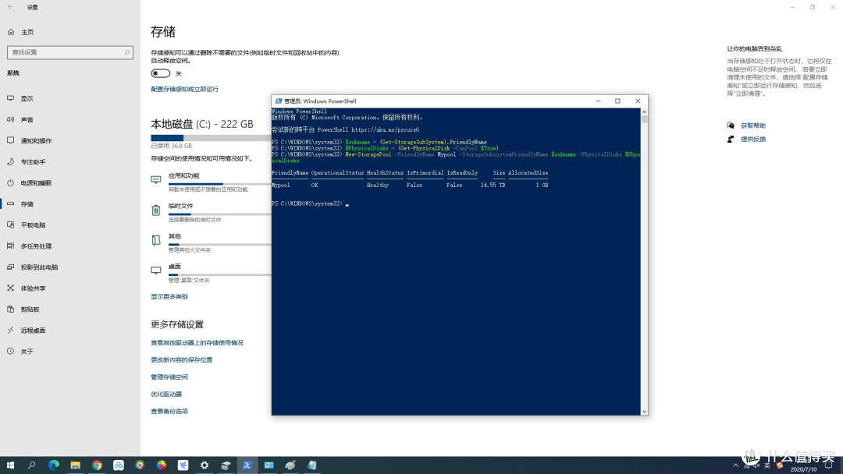Open Apps and features storage category icon
The height and width of the screenshot is (474, 843).
click(x=155, y=179)
